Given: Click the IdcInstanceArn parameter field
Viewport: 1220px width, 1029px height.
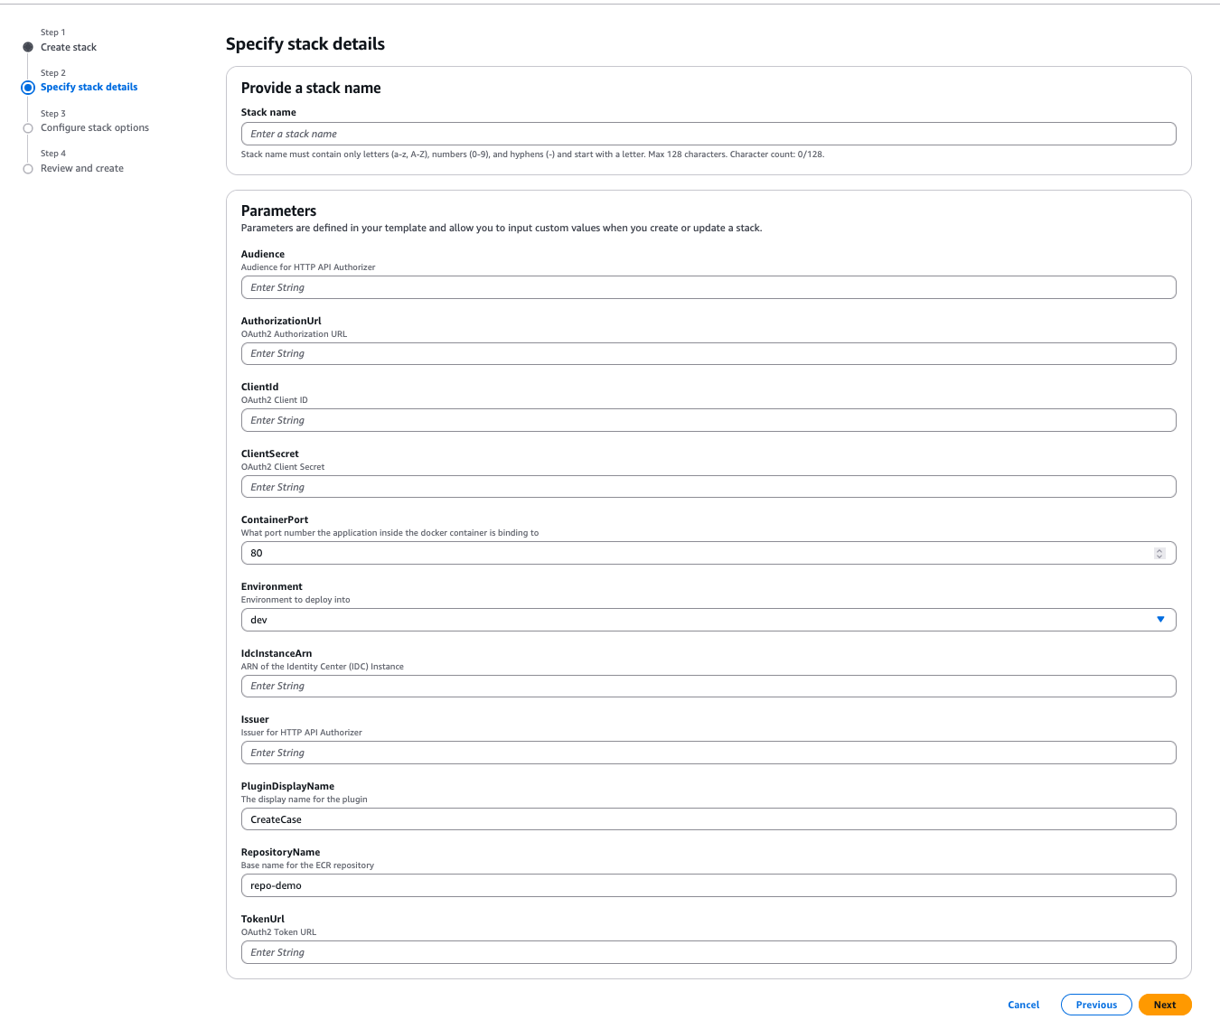Looking at the screenshot, I should 709,686.
